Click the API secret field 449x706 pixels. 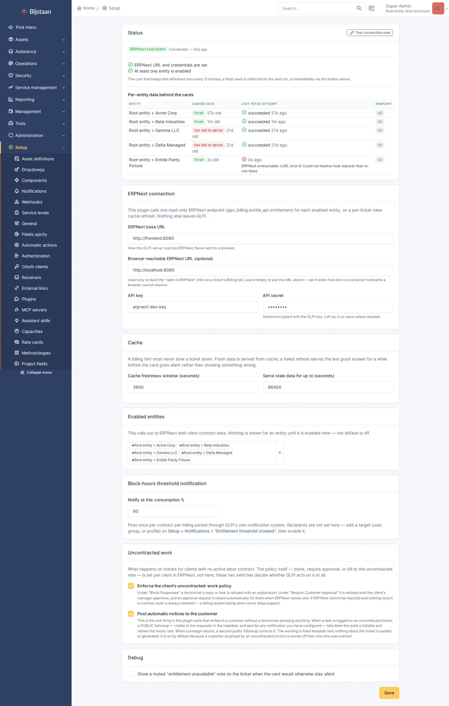click(x=328, y=307)
